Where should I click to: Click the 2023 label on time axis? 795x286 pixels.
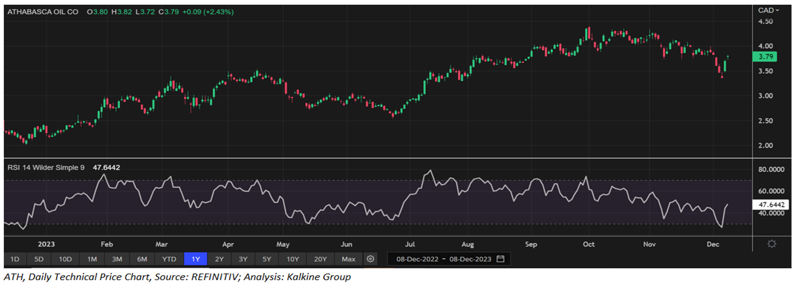[47, 244]
